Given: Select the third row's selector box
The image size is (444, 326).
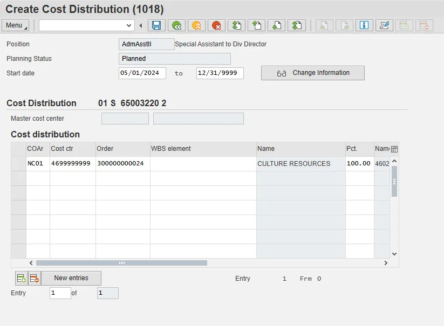Looking at the screenshot, I should (18, 192).
